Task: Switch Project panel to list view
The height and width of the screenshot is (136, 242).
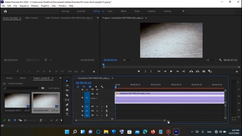Action: coord(9,120)
